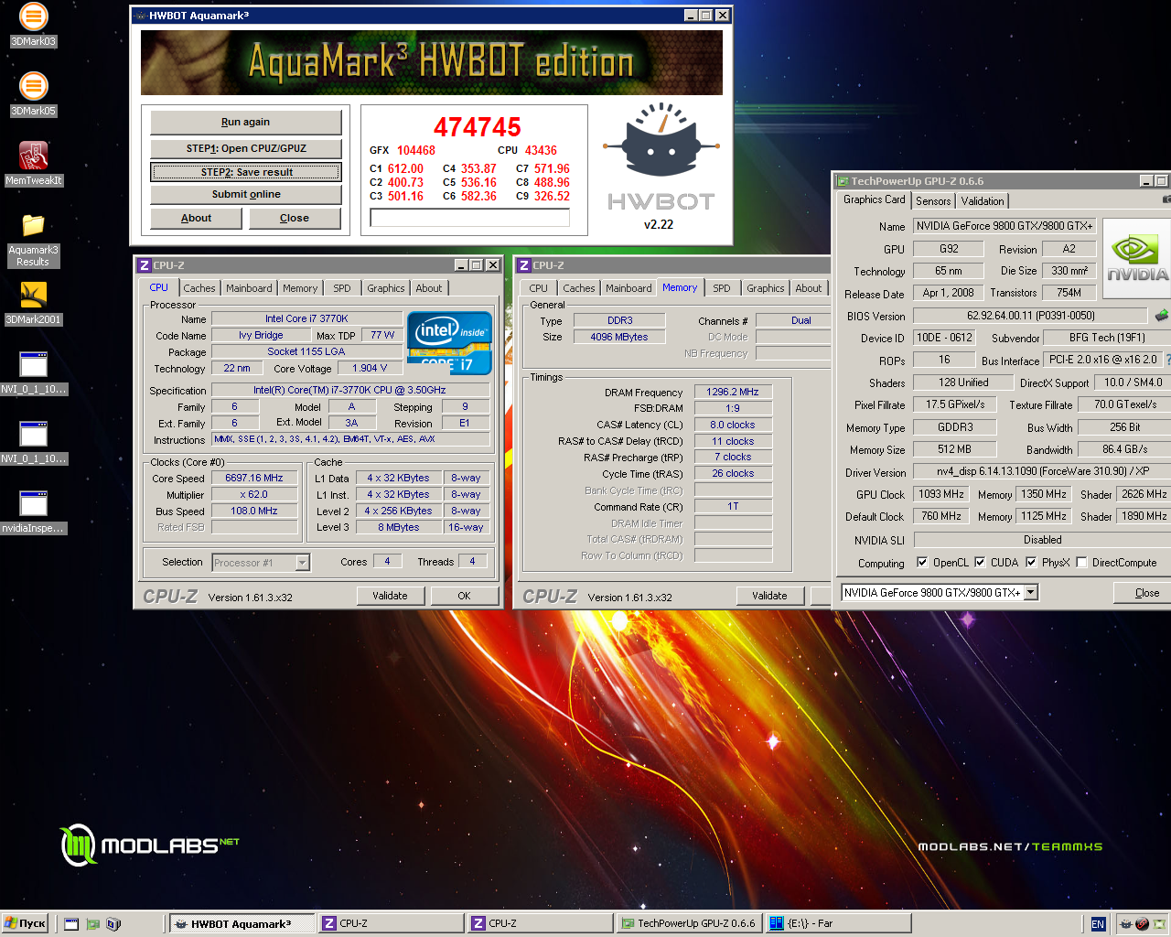Open About tab in CPU-Z memory window
The height and width of the screenshot is (937, 1171).
coord(808,288)
